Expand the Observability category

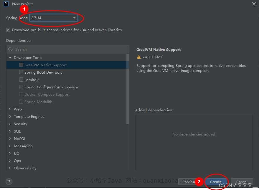tap(10, 168)
